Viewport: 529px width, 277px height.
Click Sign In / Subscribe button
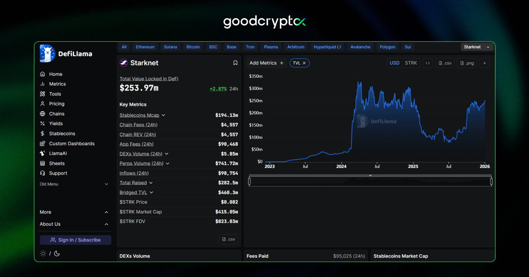[75, 240]
